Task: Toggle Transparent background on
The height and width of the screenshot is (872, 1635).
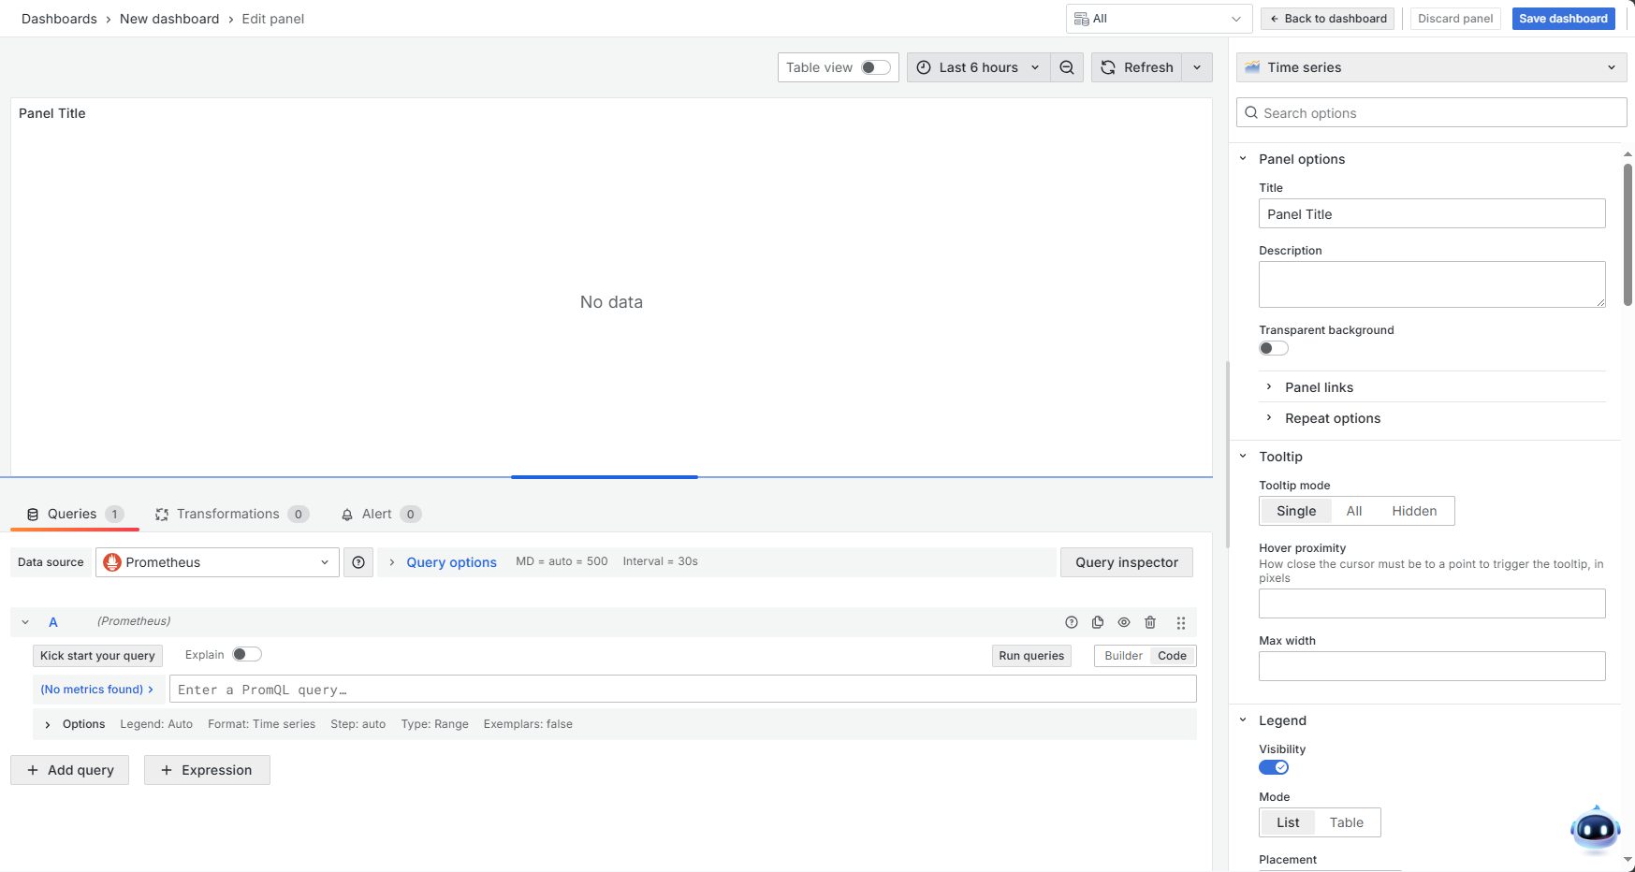Action: coord(1273,348)
